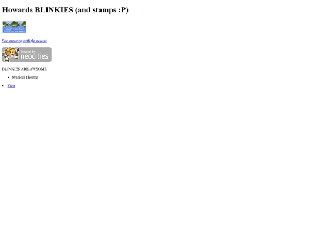This screenshot has height=238, width=317.
Task: Click the bullet point before Musical Theatre
Action: click(x=8, y=78)
